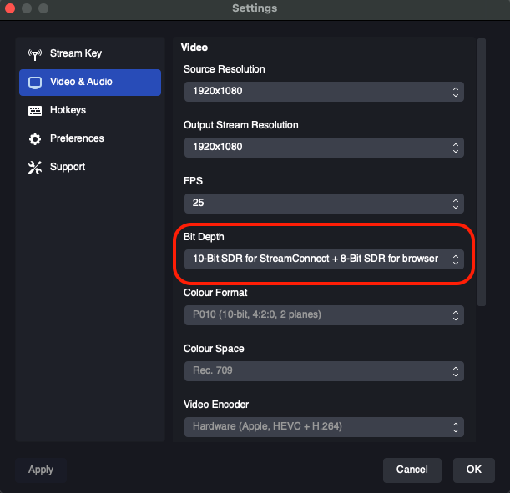510x493 pixels.
Task: Click the Video & Audio monitor icon
Action: [35, 83]
